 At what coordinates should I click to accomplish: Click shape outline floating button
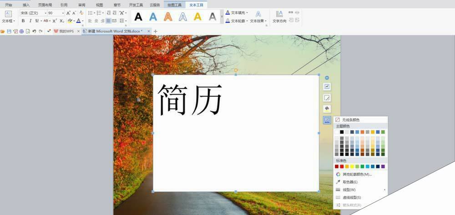tap(327, 120)
